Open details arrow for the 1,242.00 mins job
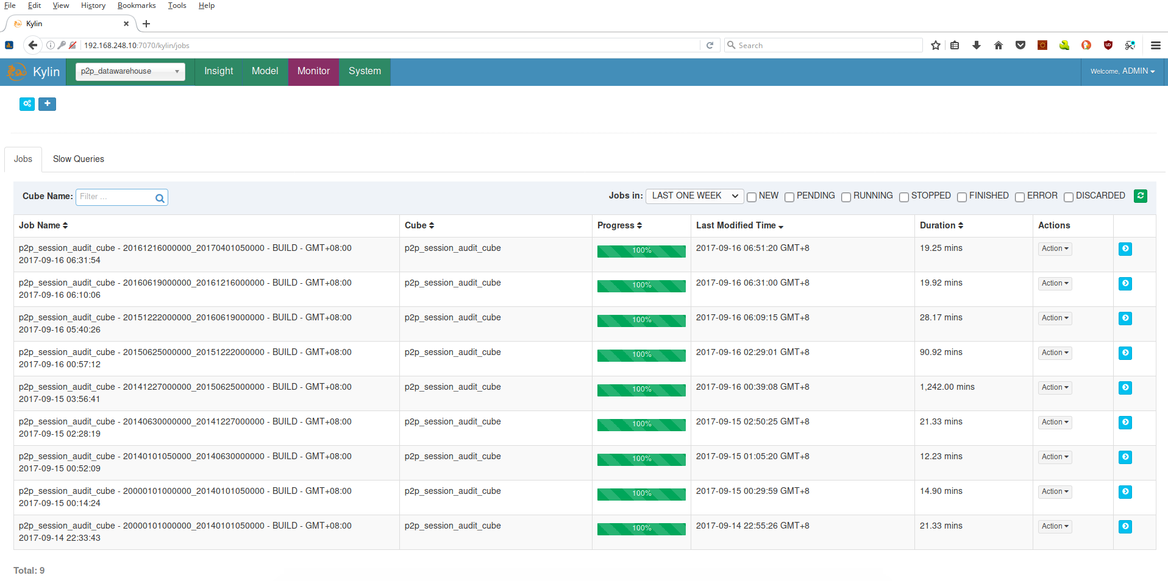 [x=1125, y=387]
